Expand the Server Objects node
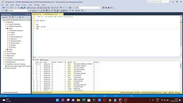The width and height of the screenshot is (183, 103). point(4,54)
